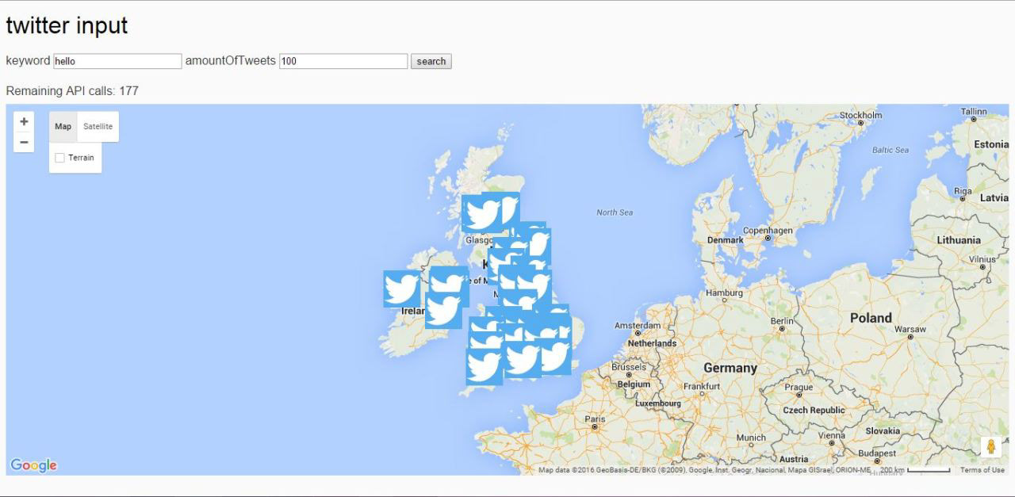Image resolution: width=1015 pixels, height=497 pixels.
Task: Click the Amsterdam city label
Action: click(x=638, y=325)
